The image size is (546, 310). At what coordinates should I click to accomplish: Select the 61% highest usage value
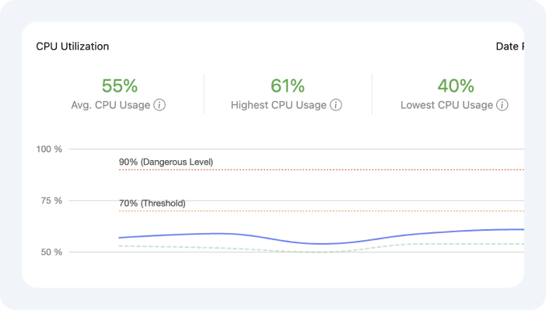[x=288, y=85]
